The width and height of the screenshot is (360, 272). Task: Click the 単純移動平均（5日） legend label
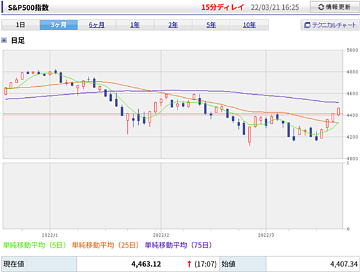[34, 245]
